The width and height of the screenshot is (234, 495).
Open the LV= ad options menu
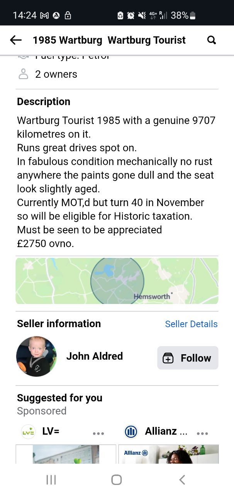[x=98, y=433]
